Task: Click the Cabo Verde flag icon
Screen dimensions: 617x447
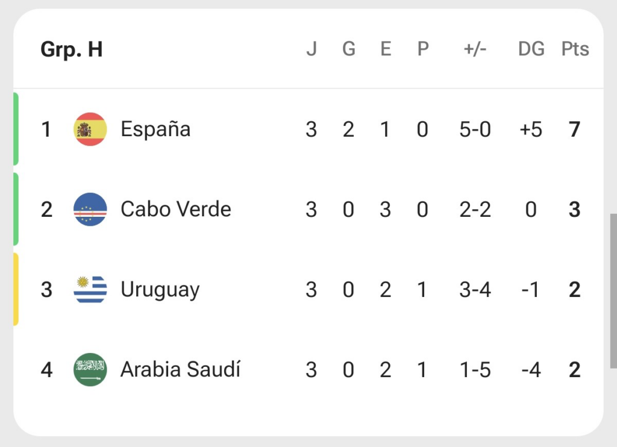Action: 90,209
